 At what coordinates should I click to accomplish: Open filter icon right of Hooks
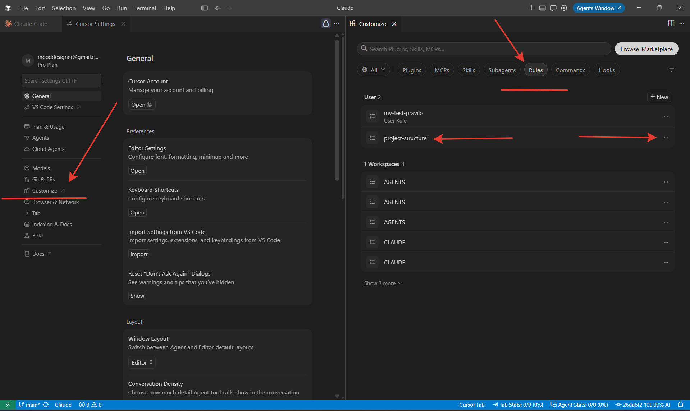pos(671,70)
